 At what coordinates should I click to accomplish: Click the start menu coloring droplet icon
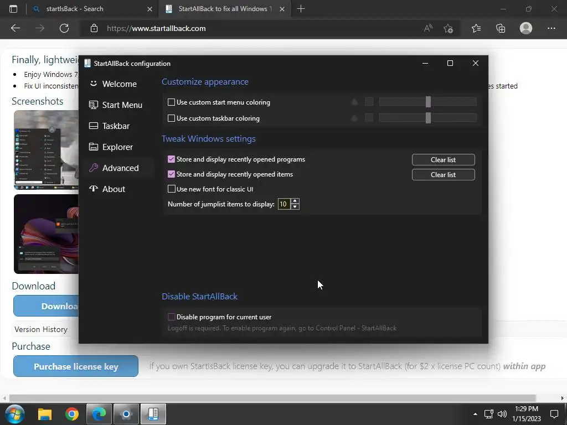pyautogui.click(x=354, y=102)
